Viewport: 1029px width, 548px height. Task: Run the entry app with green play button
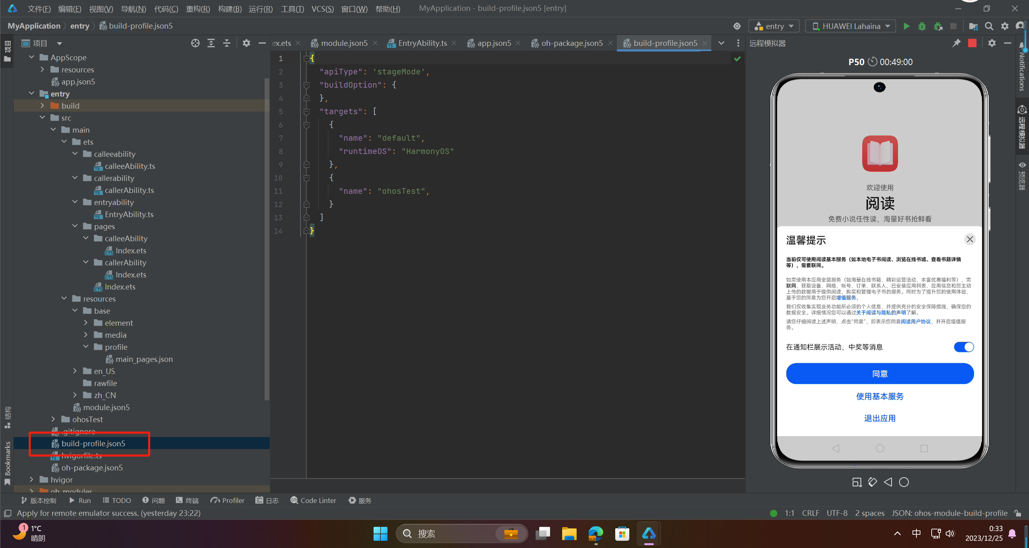906,26
